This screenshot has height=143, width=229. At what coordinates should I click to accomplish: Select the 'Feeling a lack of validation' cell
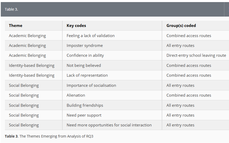coord(91,36)
